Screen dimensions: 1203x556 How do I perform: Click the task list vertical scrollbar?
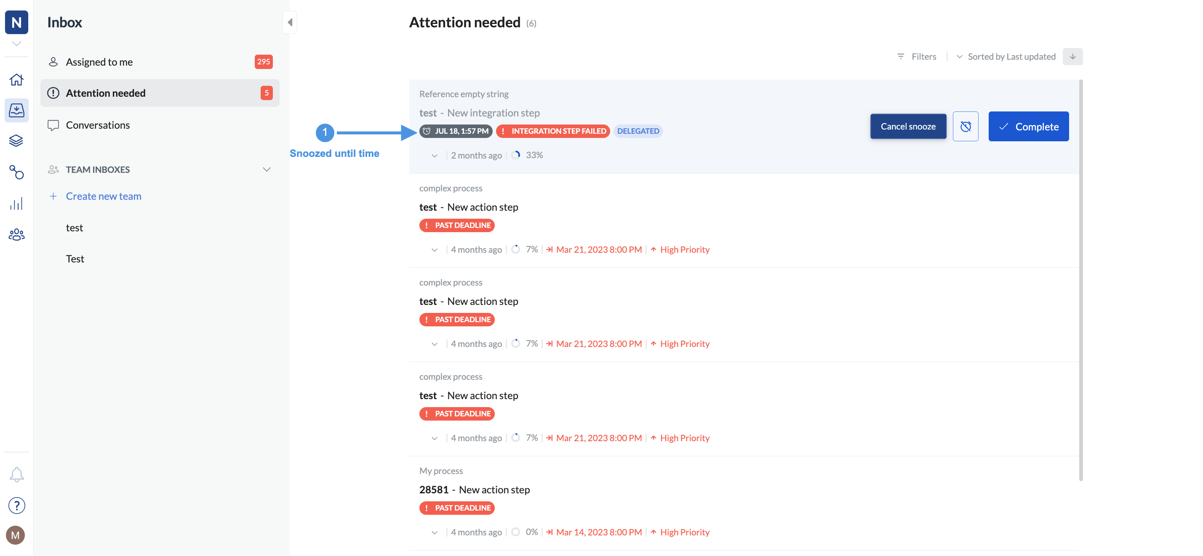tap(1080, 280)
